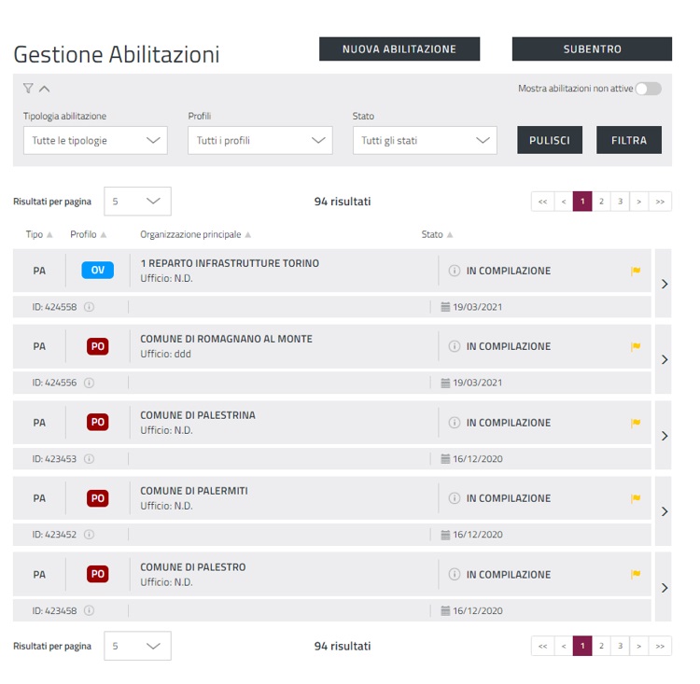Open the Stato dropdown
This screenshot has width=700, height=684.
click(425, 141)
